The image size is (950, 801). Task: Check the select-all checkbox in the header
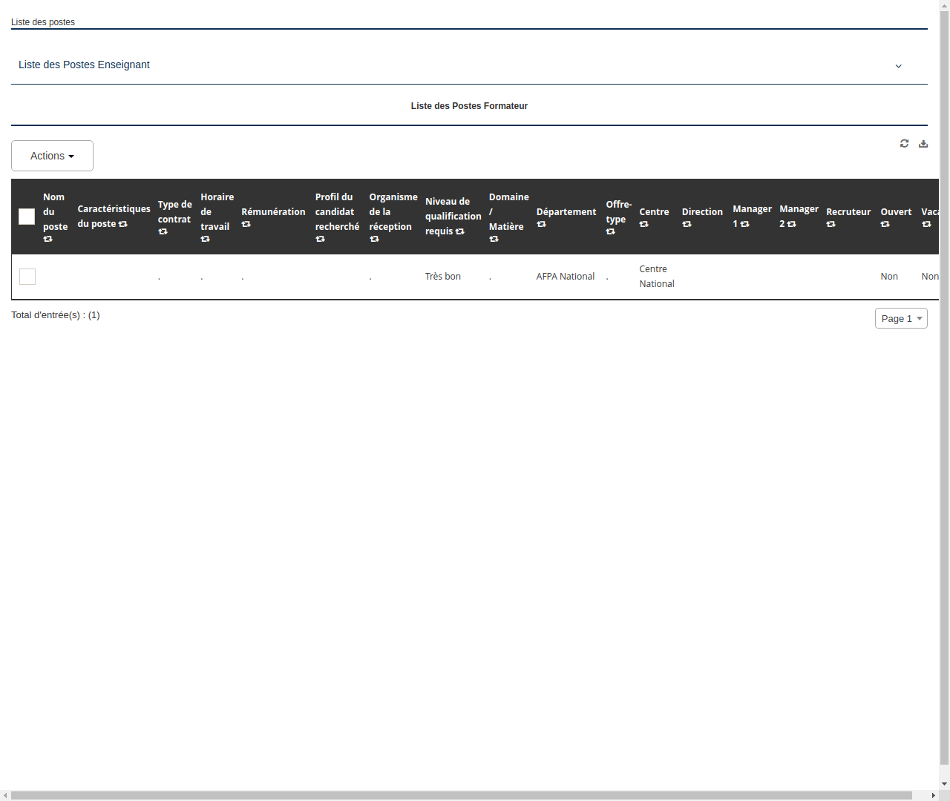point(27,217)
